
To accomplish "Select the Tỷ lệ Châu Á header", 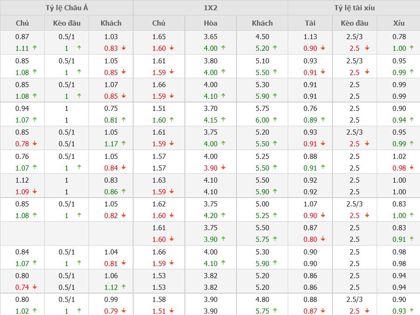I will click(x=67, y=8).
